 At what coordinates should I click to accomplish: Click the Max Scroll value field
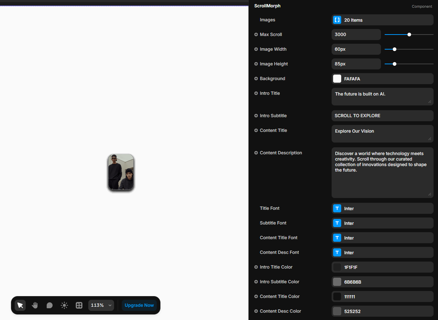click(x=356, y=35)
